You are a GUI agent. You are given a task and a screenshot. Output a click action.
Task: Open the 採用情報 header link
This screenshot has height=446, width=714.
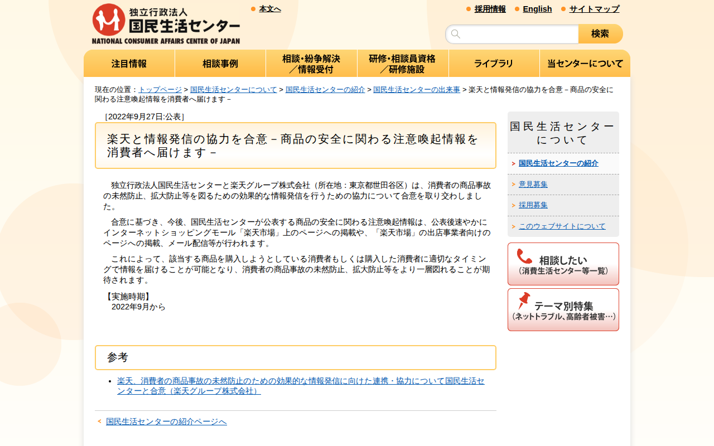[490, 9]
